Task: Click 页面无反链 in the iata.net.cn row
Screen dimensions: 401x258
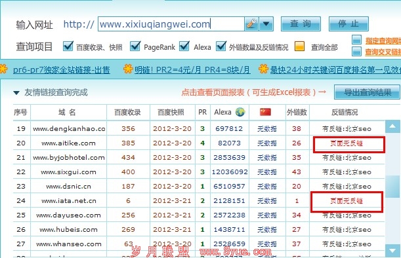Action: point(347,201)
